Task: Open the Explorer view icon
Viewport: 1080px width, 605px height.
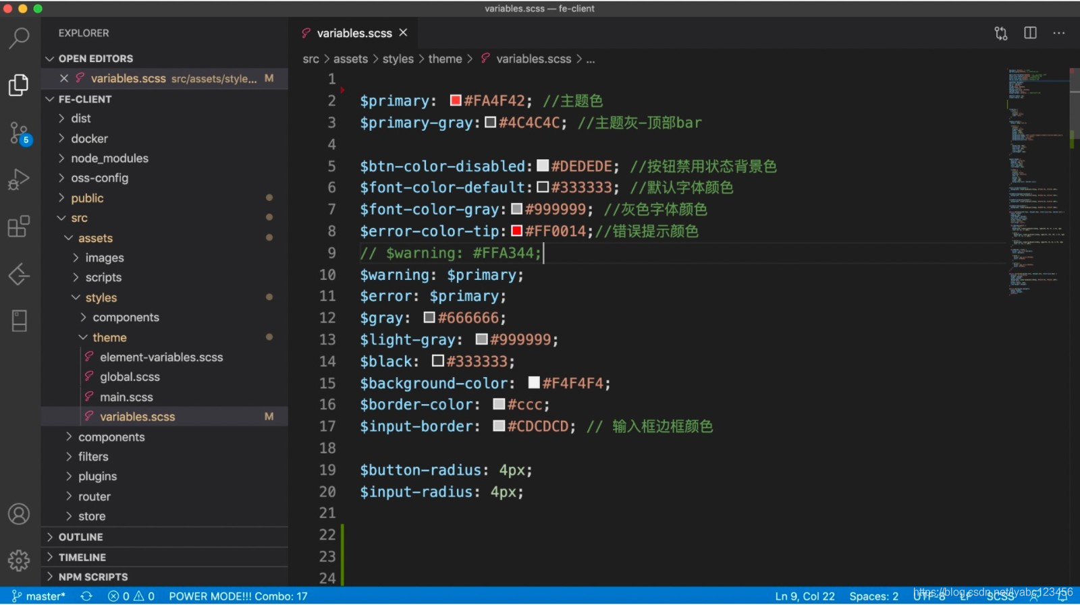Action: pos(19,85)
